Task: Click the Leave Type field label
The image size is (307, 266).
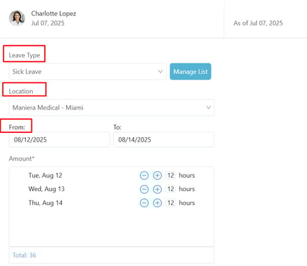Action: pos(25,55)
